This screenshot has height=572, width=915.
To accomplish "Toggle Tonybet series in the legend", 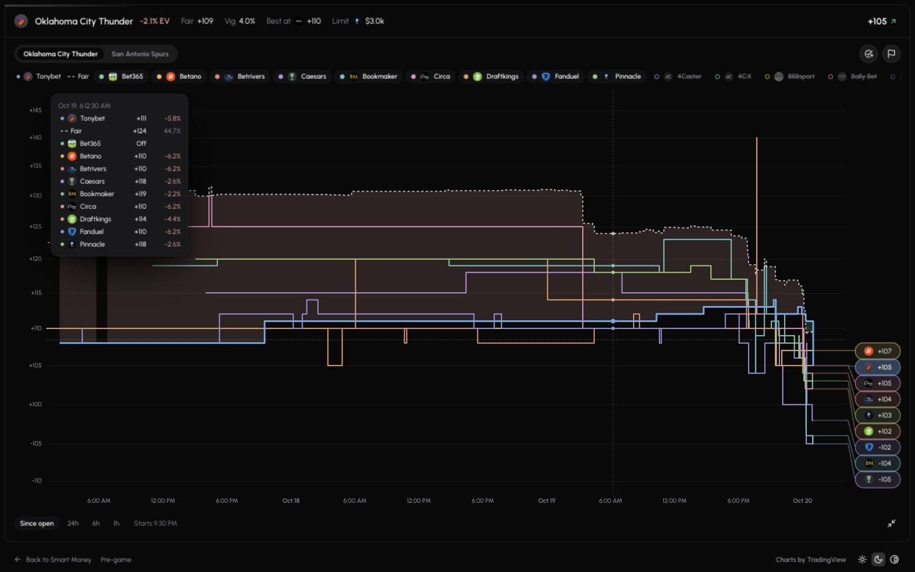I will tap(38, 77).
